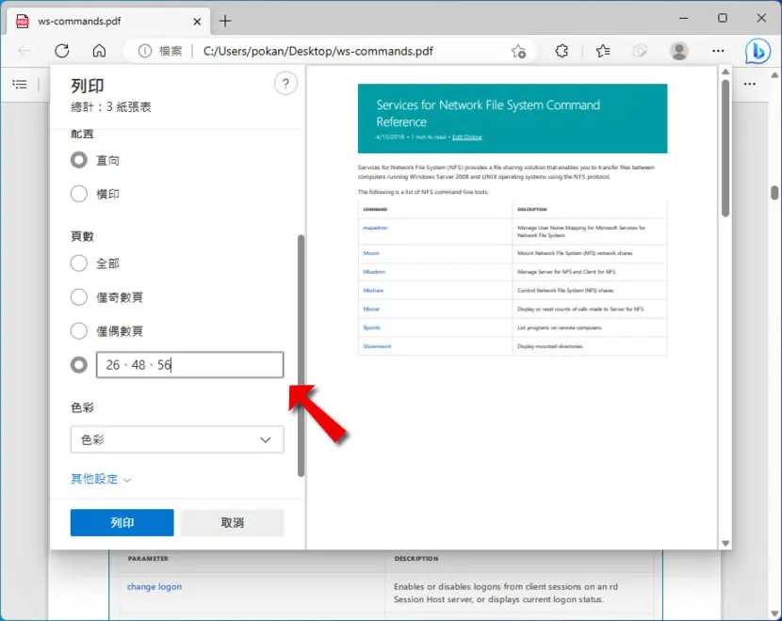This screenshot has width=782, height=621.
Task: Click Nfsshare link in preview table
Action: [373, 291]
